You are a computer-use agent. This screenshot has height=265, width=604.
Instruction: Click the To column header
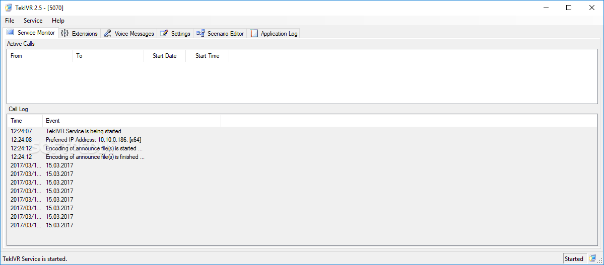point(108,56)
